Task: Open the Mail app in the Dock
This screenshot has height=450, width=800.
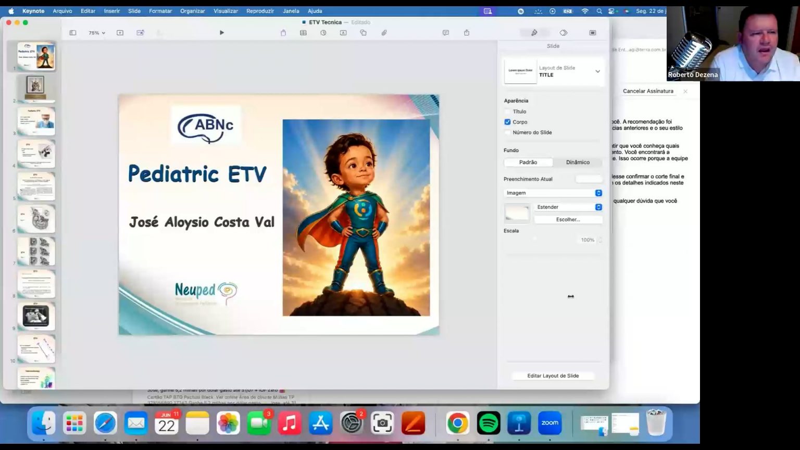Action: 136,423
